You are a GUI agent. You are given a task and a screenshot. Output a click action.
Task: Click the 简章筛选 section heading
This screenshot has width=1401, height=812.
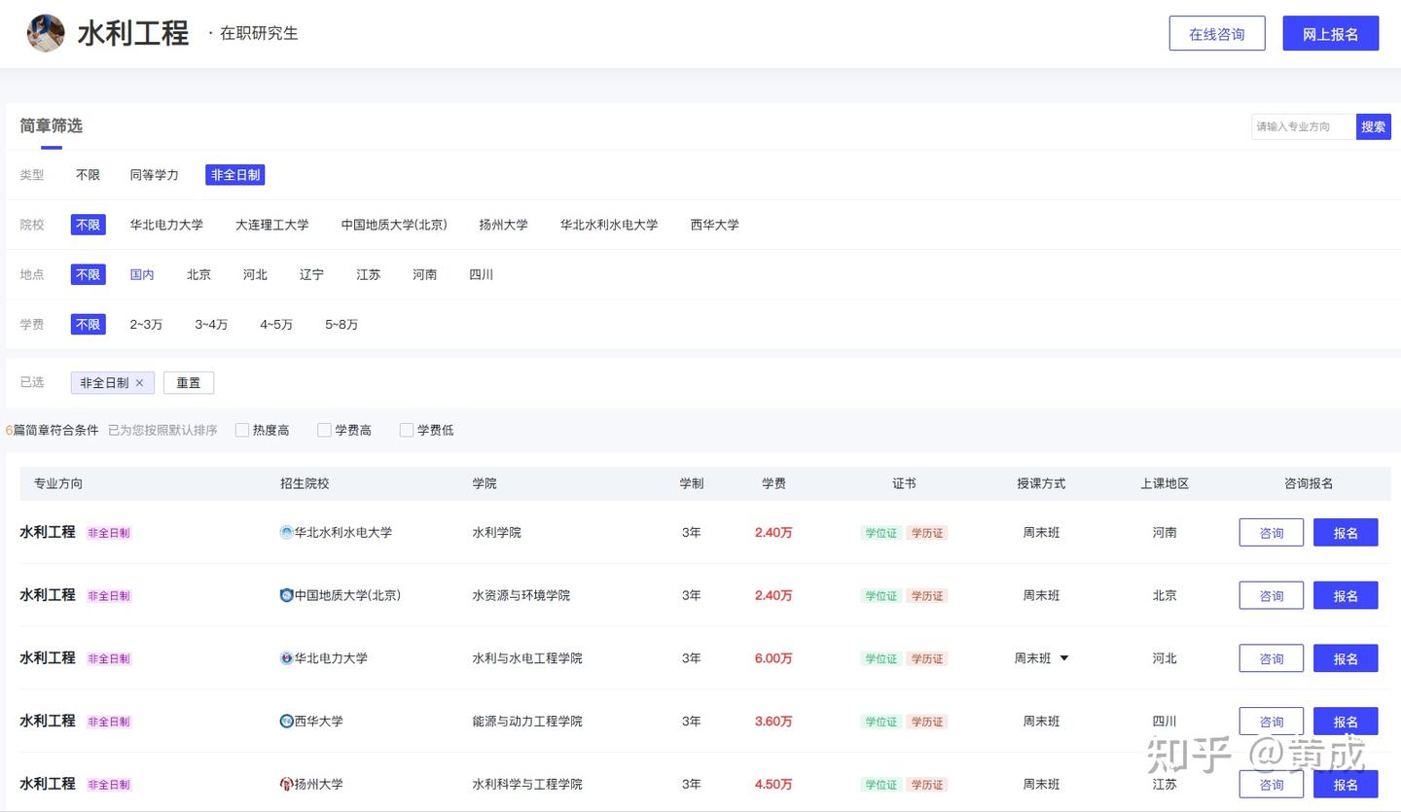[x=52, y=125]
